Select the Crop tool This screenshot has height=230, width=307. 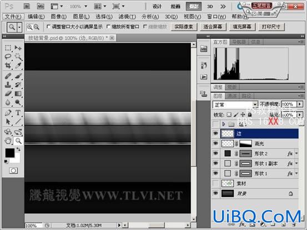pyautogui.click(x=8, y=65)
